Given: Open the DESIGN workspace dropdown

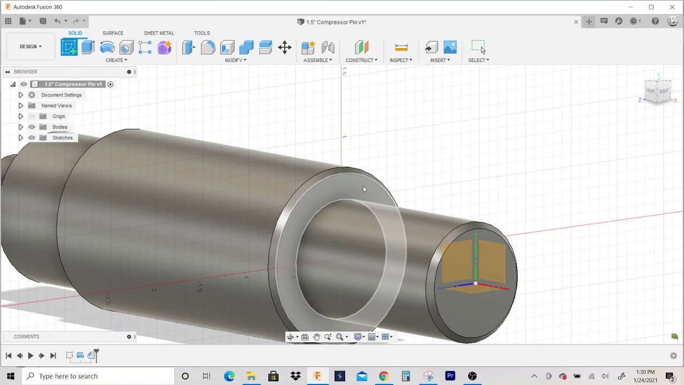Looking at the screenshot, I should [x=30, y=47].
